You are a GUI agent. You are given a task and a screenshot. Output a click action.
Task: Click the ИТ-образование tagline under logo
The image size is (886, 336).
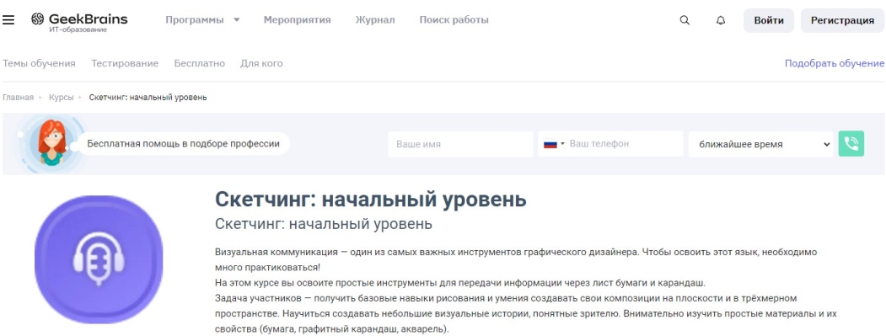pos(78,30)
